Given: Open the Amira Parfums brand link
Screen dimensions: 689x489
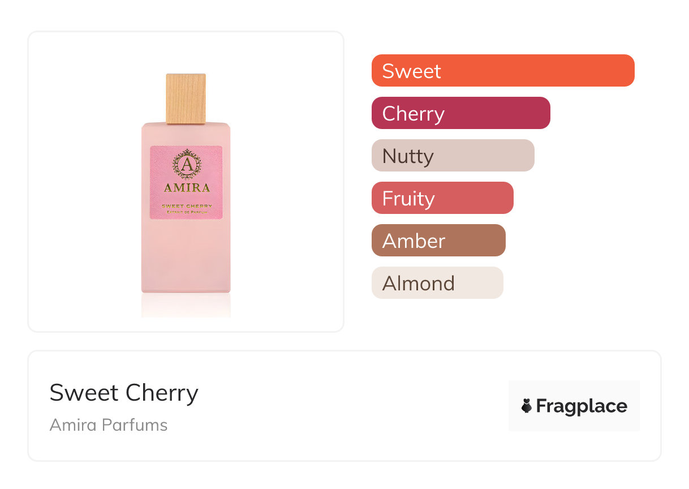Looking at the screenshot, I should point(109,425).
